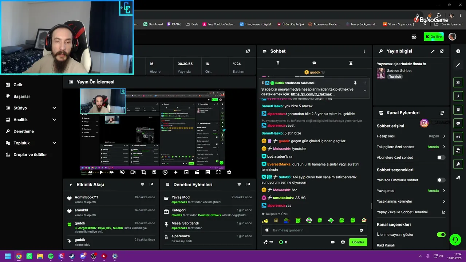Expand the Topluluk sidebar section

point(54,143)
